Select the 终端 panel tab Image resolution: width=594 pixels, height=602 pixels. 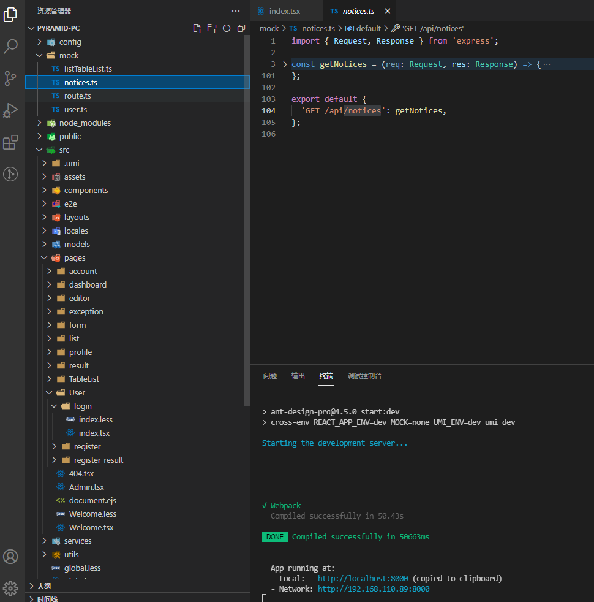point(326,376)
